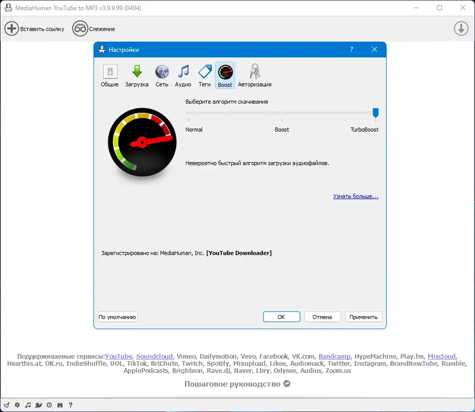Open the YouTube supported service link

point(118,356)
